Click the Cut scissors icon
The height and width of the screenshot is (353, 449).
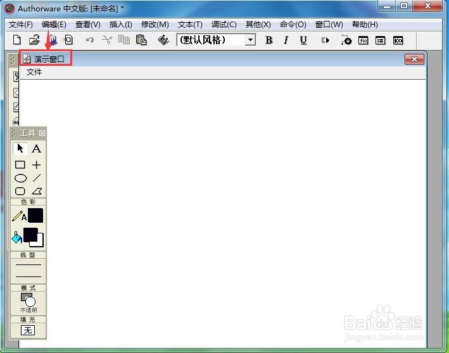coord(107,40)
